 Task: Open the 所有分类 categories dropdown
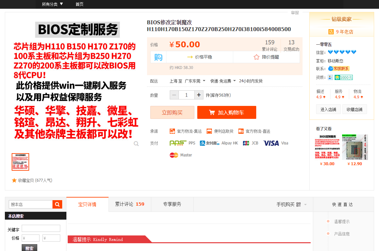coord(52,4)
